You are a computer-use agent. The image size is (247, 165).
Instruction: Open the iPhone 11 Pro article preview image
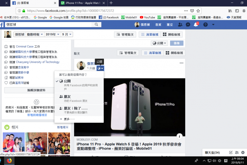(130, 107)
